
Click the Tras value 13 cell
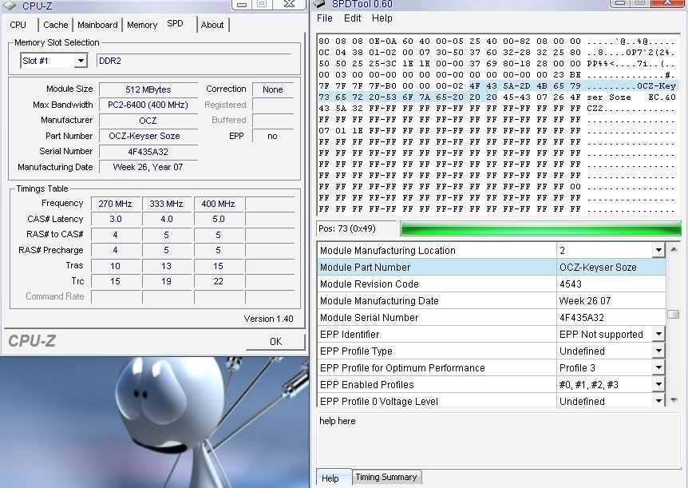tap(167, 266)
